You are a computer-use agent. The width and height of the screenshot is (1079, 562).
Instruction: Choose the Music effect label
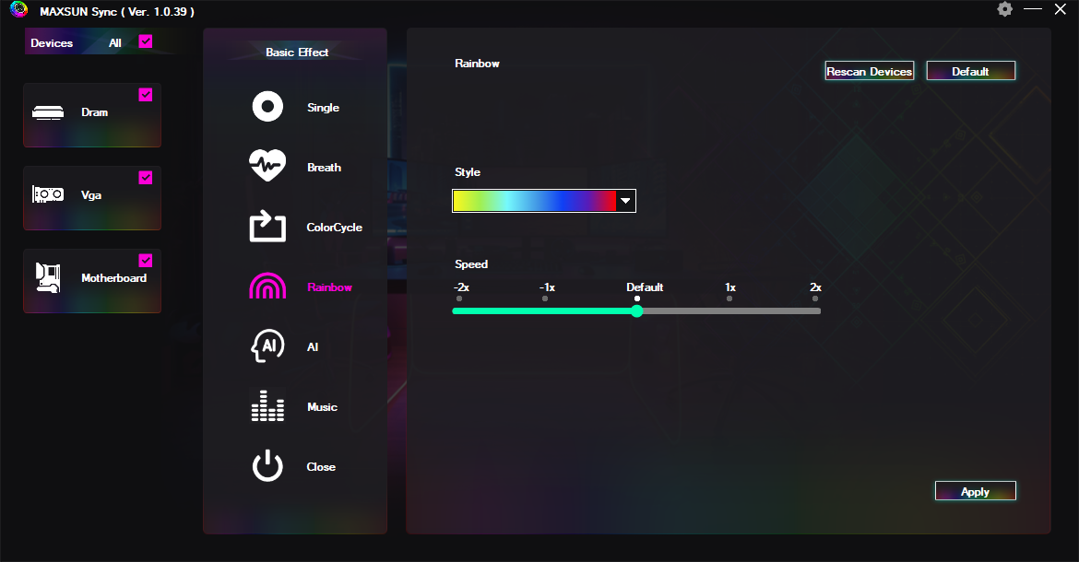coord(322,406)
